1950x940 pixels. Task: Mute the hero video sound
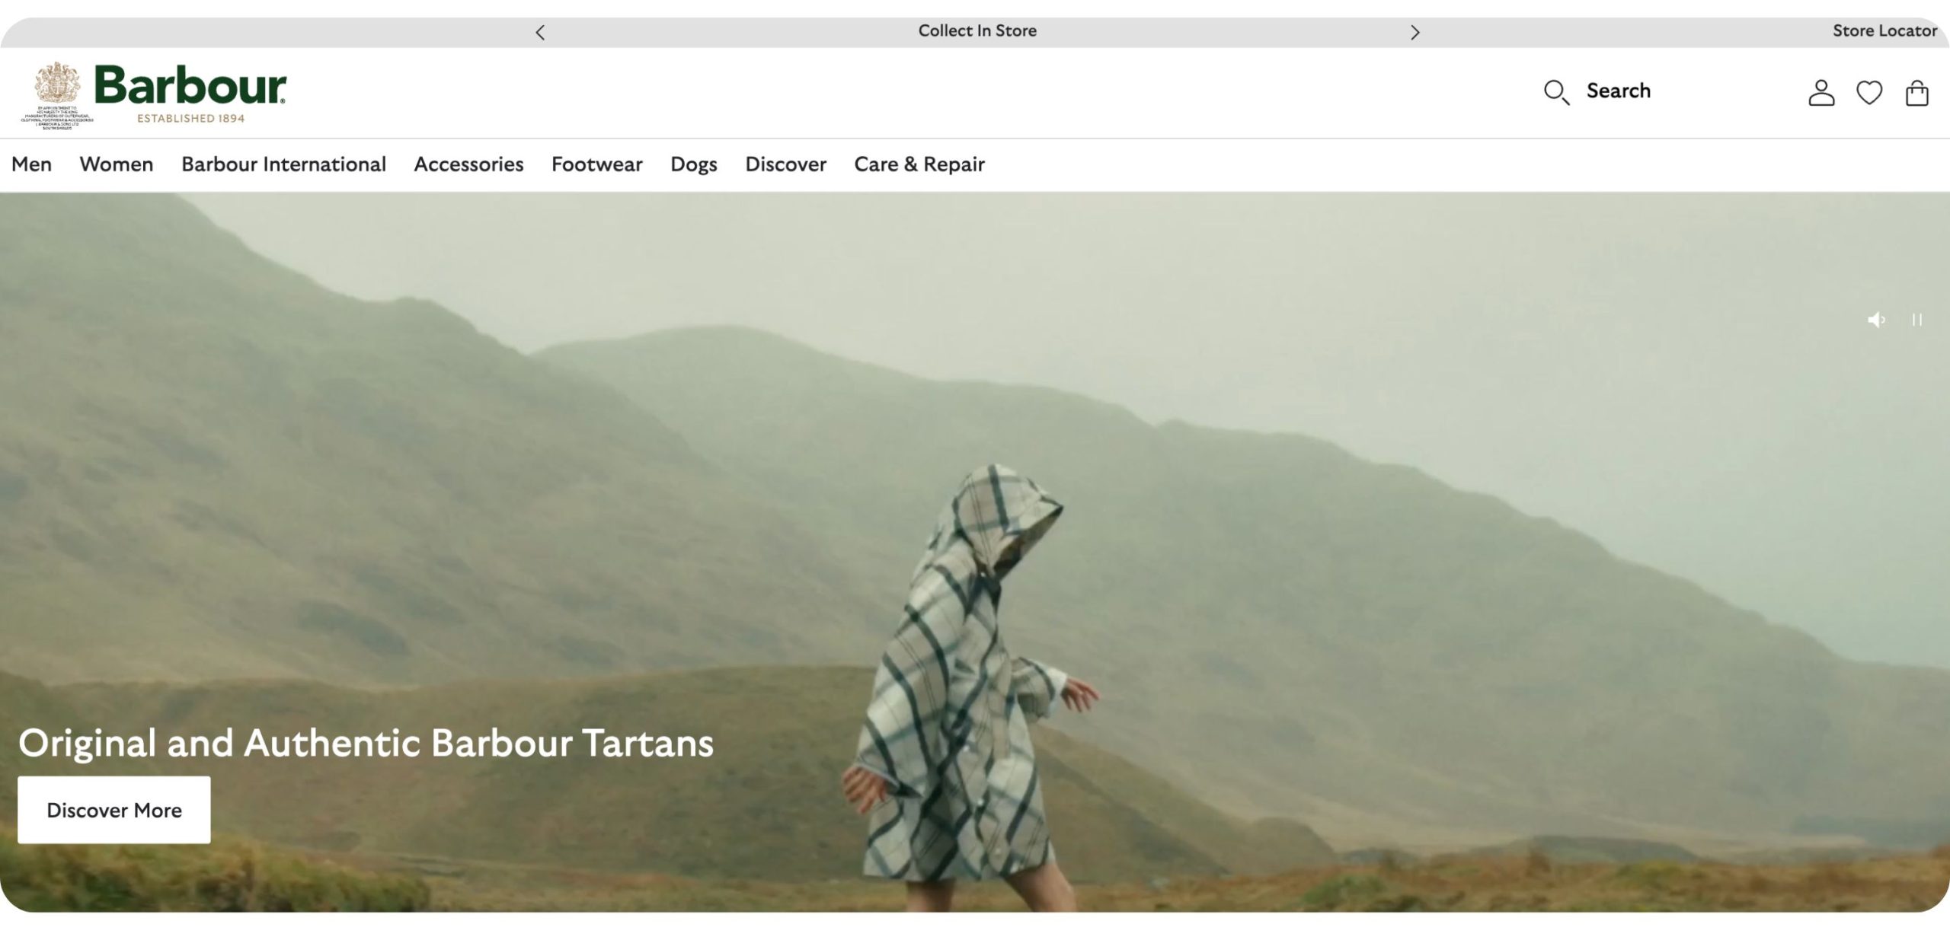coord(1875,320)
